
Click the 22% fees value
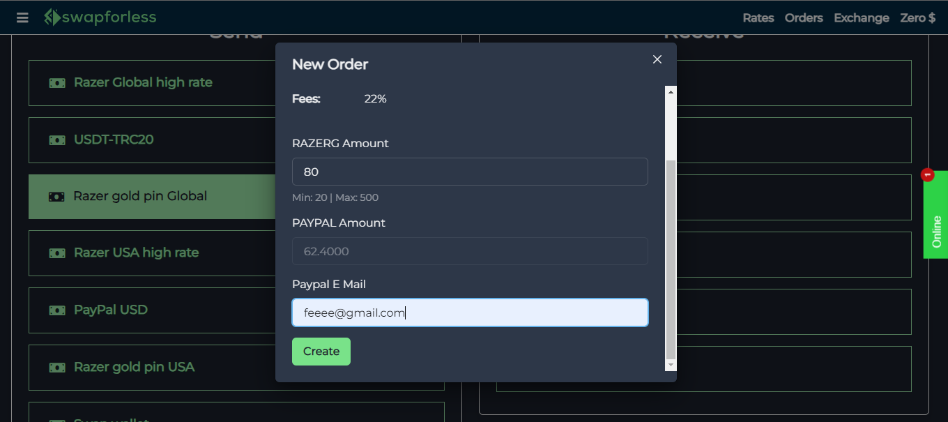[x=375, y=99]
